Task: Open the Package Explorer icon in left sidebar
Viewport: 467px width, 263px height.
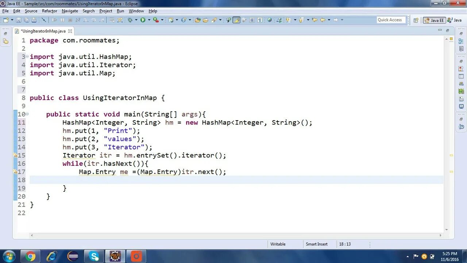Action: 5,41
